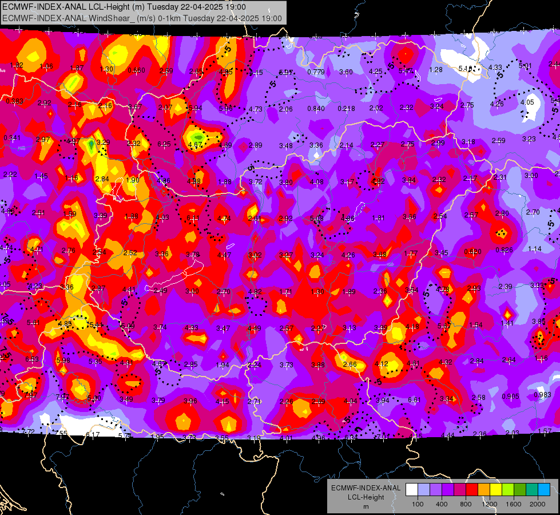Click the wind shear value 1.82
This screenshot has width=560, height=515.
pos(17,65)
